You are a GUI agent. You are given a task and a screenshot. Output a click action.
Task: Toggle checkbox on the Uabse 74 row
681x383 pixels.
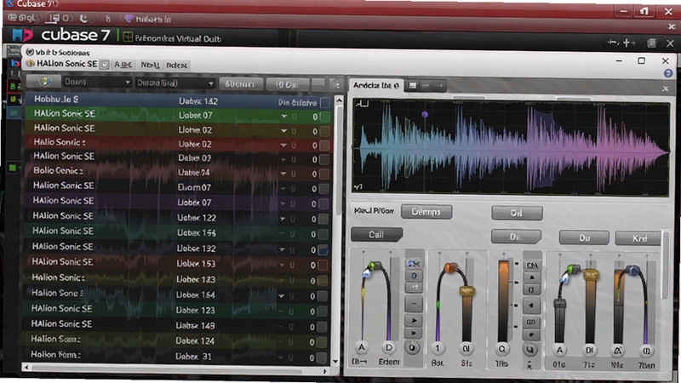324,174
